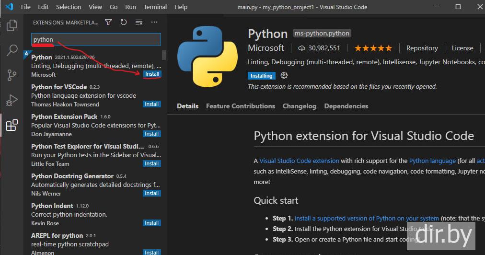485x255 pixels.
Task: Click the extensions search input field
Action: pyautogui.click(x=96, y=39)
